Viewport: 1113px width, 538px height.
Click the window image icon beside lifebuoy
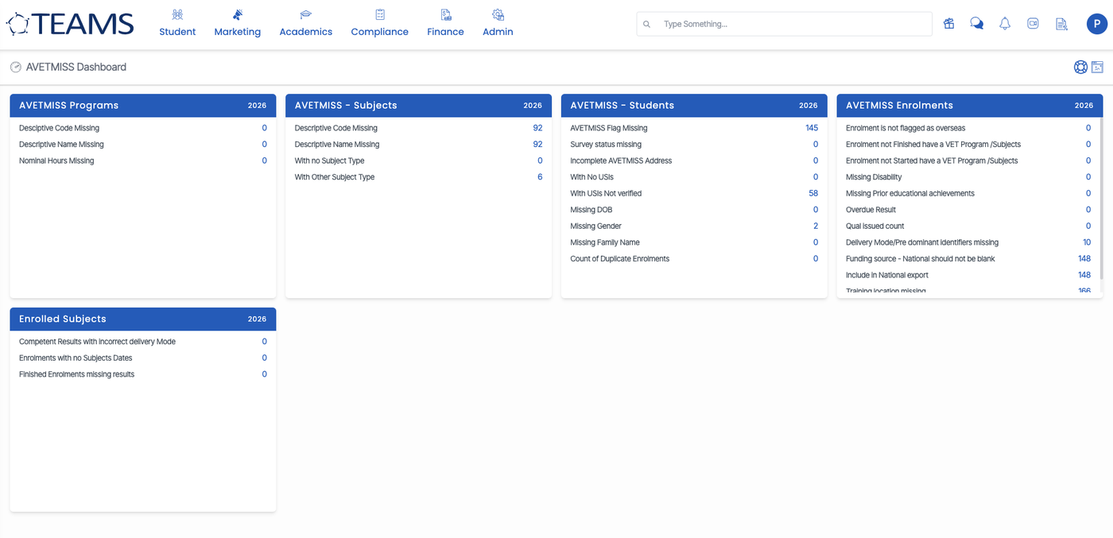(1097, 68)
